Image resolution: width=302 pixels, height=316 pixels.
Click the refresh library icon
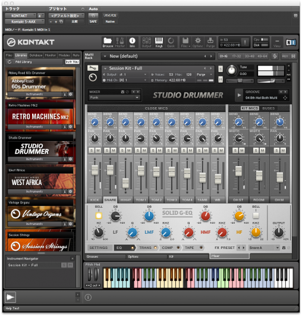[x=10, y=62]
